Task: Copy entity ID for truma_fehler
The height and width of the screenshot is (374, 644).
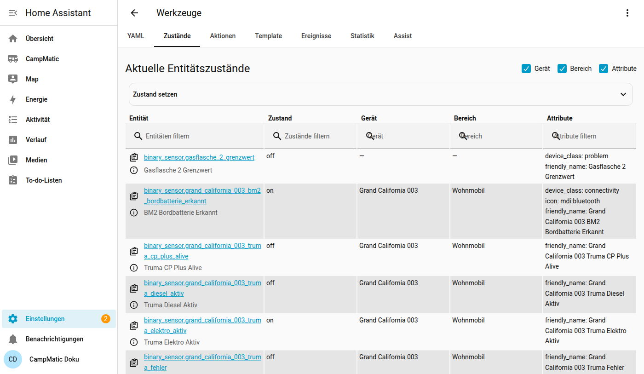Action: [134, 362]
